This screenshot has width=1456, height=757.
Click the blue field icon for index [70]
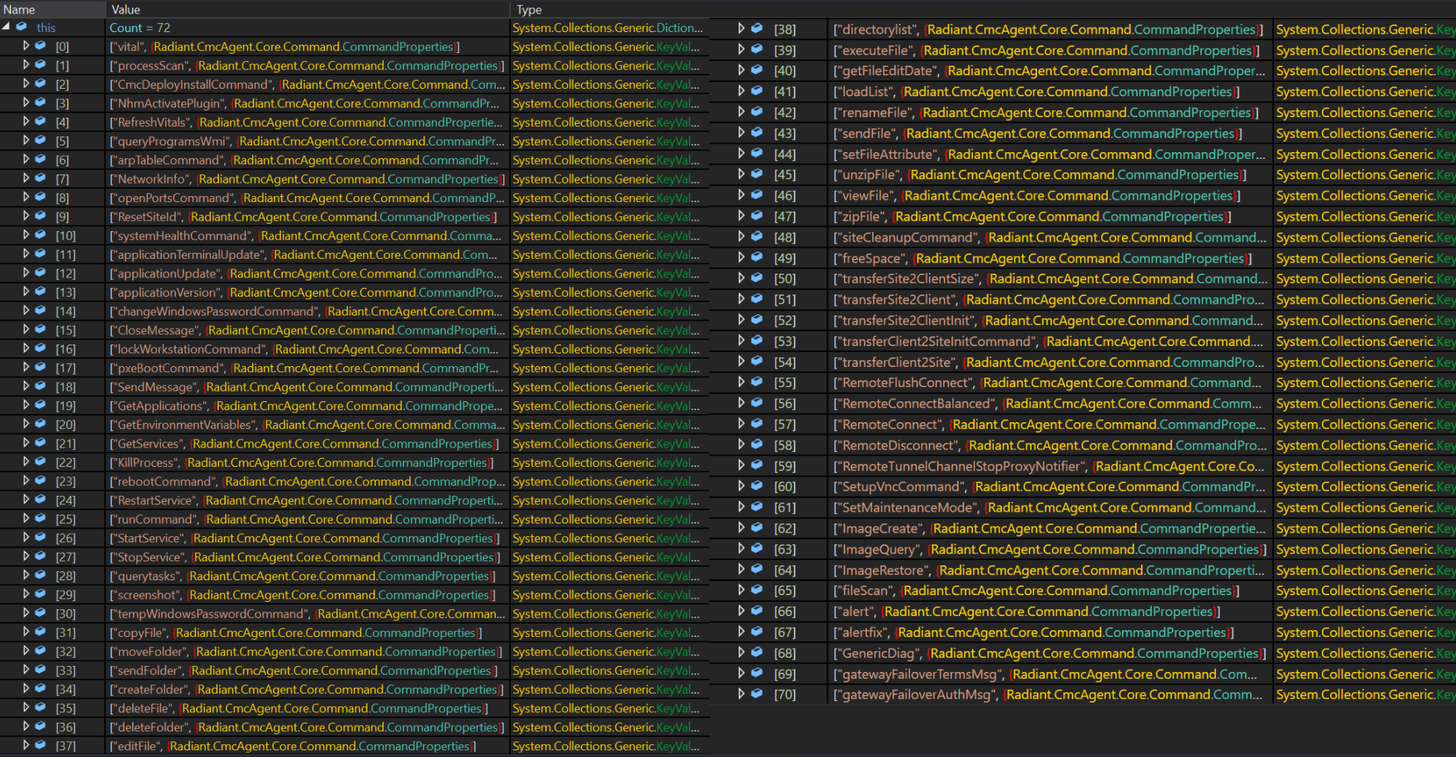[x=757, y=694]
